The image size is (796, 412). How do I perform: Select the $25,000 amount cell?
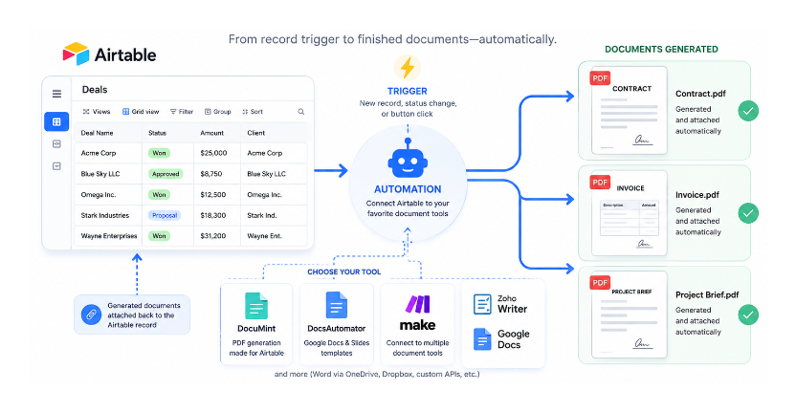[217, 153]
